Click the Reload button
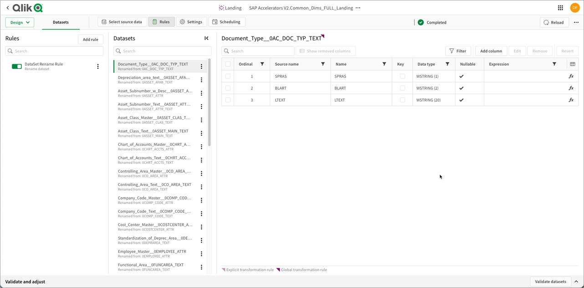 [x=554, y=22]
